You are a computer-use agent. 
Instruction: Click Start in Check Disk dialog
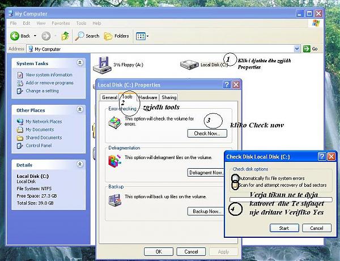click(284, 228)
